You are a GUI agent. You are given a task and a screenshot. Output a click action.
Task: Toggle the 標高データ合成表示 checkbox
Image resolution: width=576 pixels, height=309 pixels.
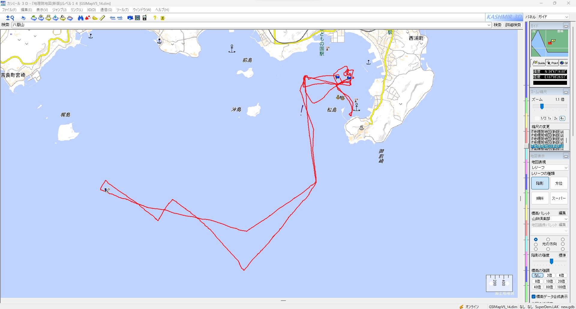point(534,296)
